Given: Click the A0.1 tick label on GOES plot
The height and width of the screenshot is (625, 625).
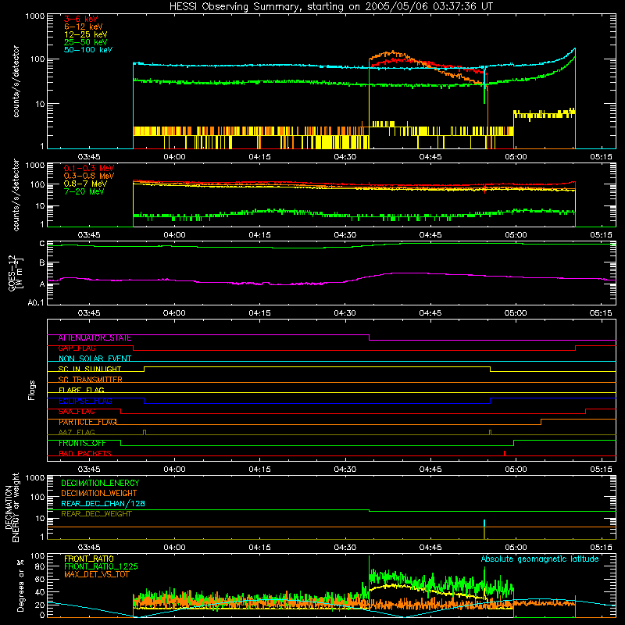Looking at the screenshot, I should coord(35,303).
